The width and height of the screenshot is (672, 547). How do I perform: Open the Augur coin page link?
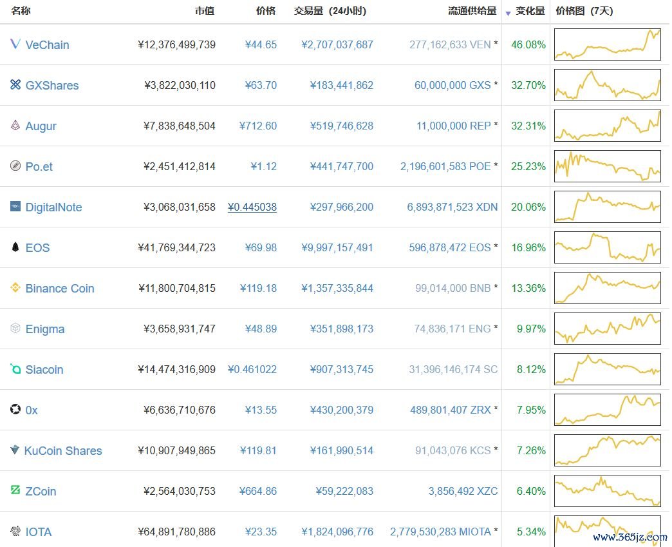[41, 126]
